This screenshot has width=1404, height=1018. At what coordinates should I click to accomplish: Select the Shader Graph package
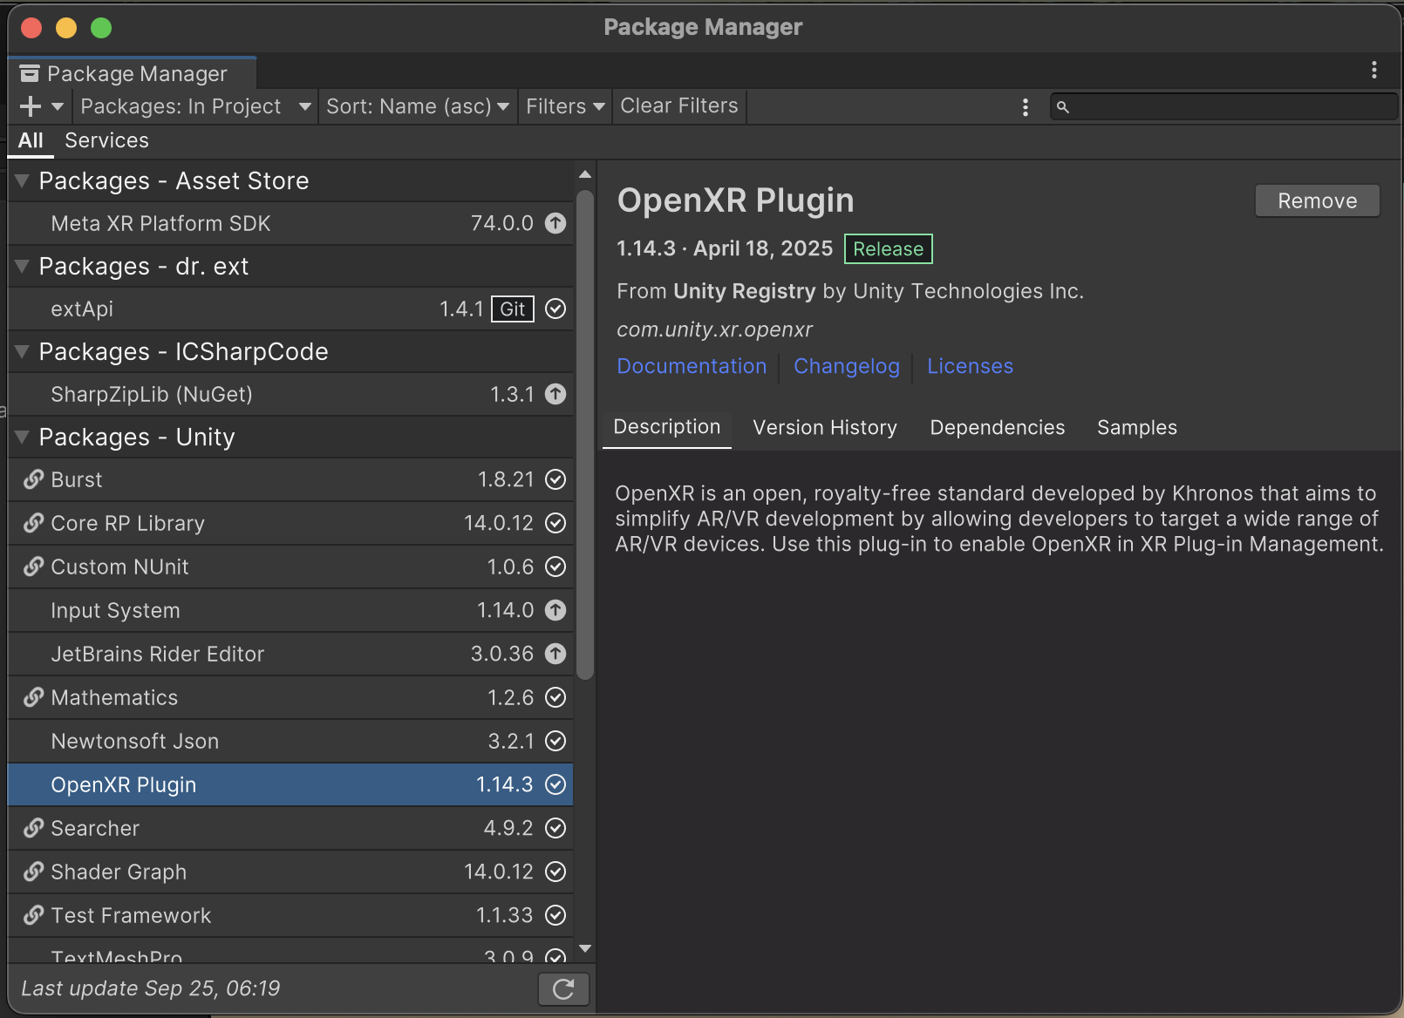click(x=290, y=872)
